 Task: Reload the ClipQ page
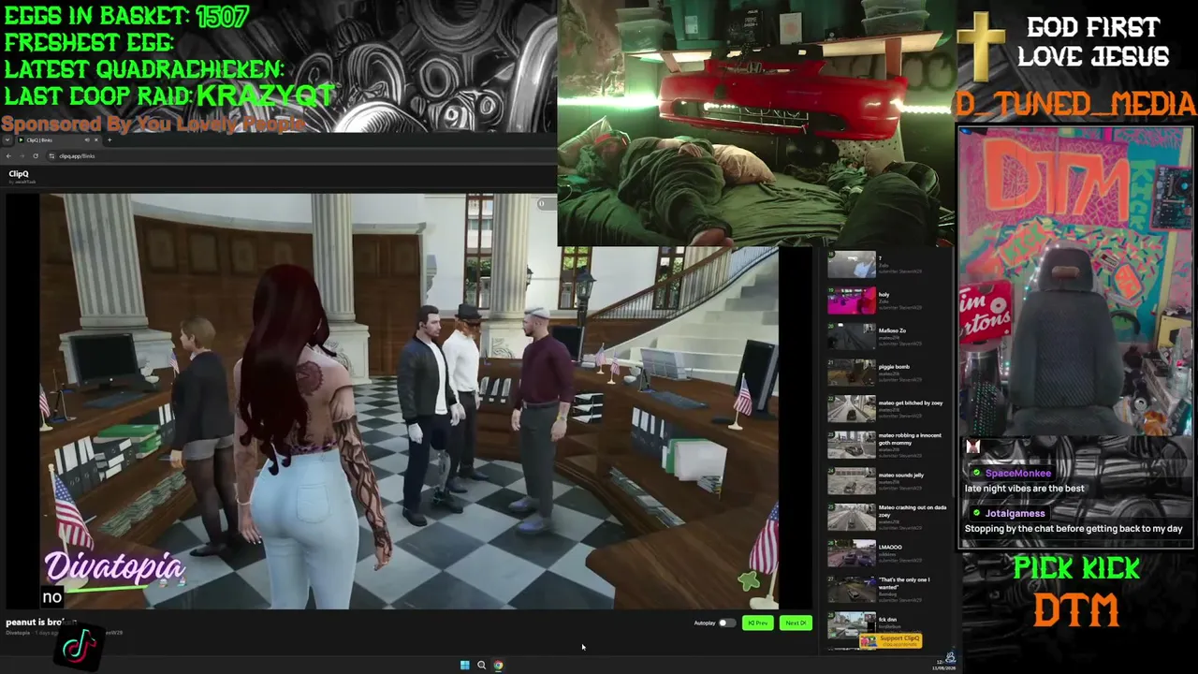(x=35, y=155)
